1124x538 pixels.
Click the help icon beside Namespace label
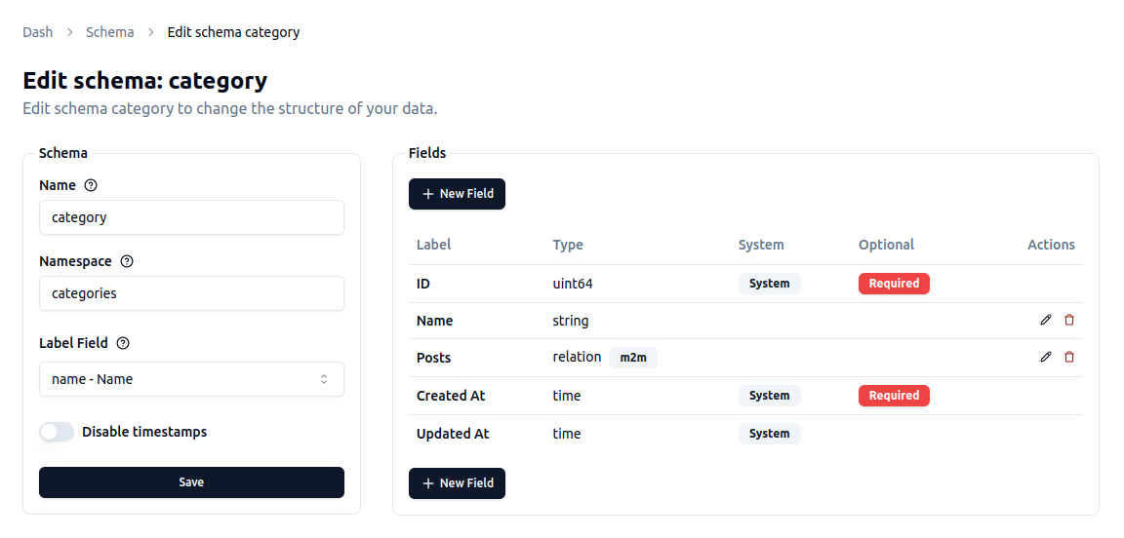pyautogui.click(x=127, y=261)
